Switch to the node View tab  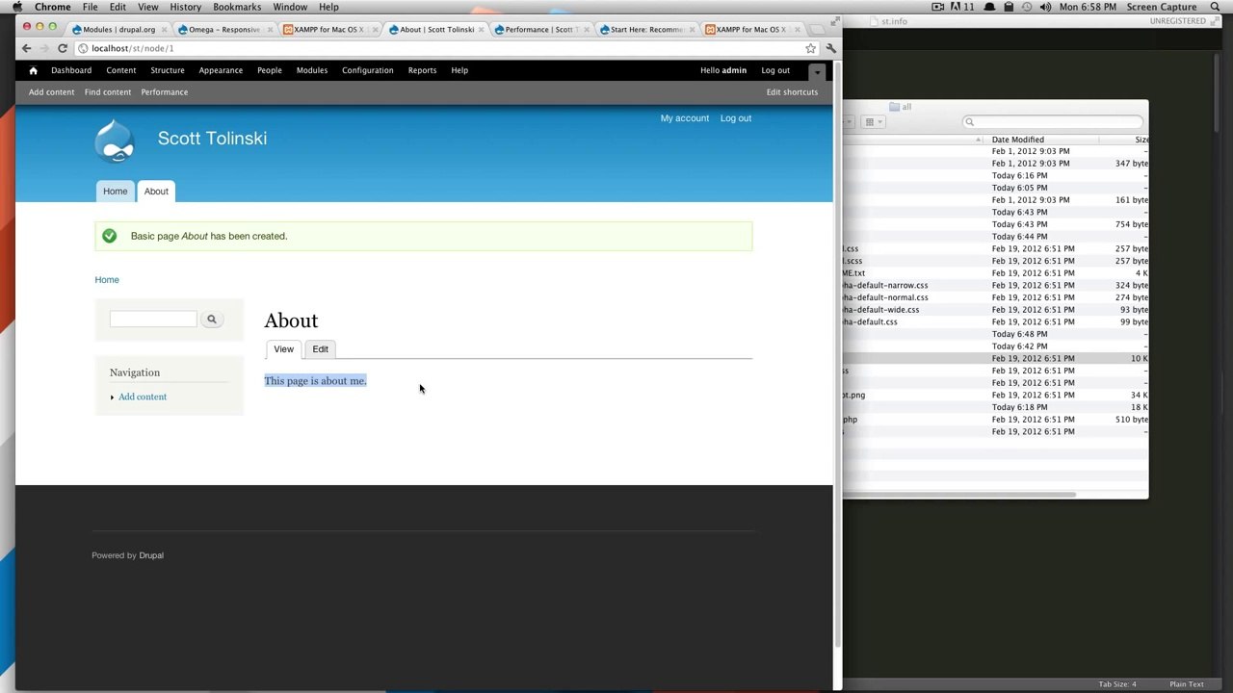(x=283, y=349)
